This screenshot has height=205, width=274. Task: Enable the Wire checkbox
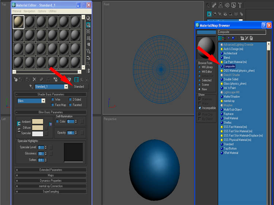(53, 99)
